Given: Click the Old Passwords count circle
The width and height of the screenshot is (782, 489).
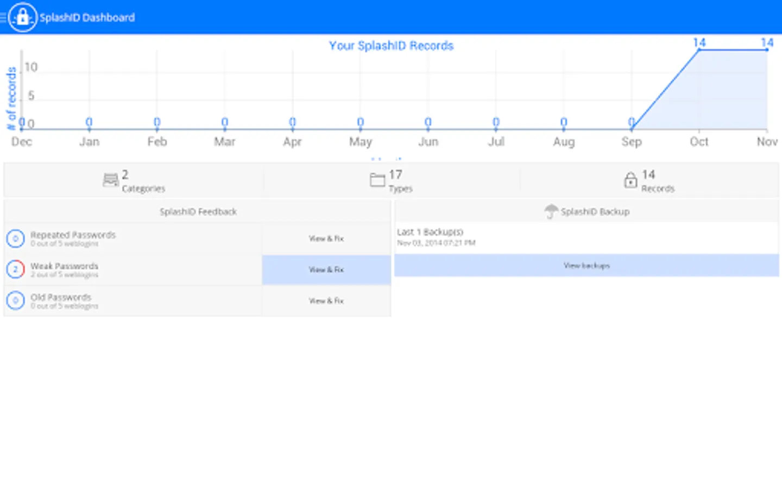Looking at the screenshot, I should click(15, 300).
